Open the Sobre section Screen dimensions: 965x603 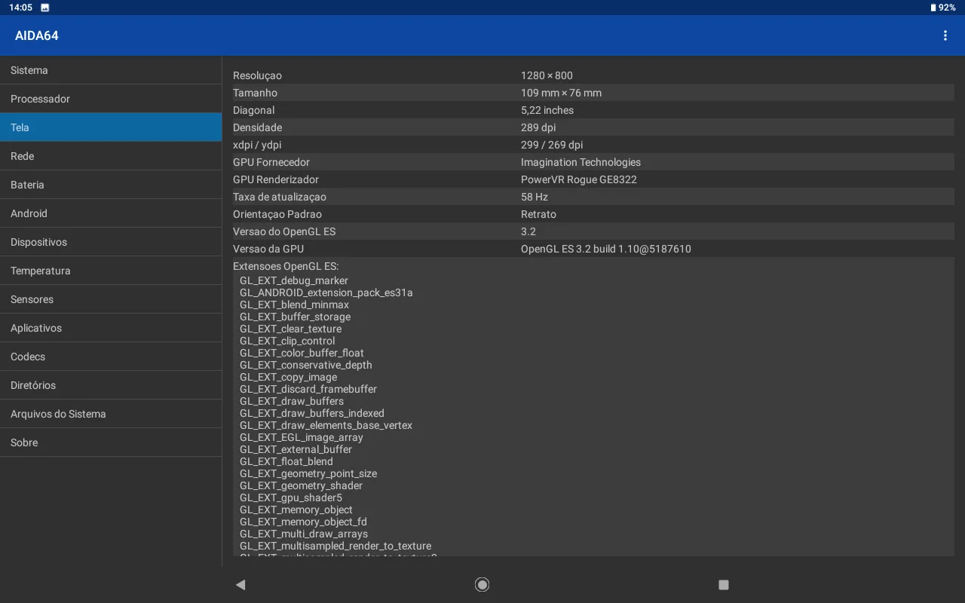(x=111, y=442)
